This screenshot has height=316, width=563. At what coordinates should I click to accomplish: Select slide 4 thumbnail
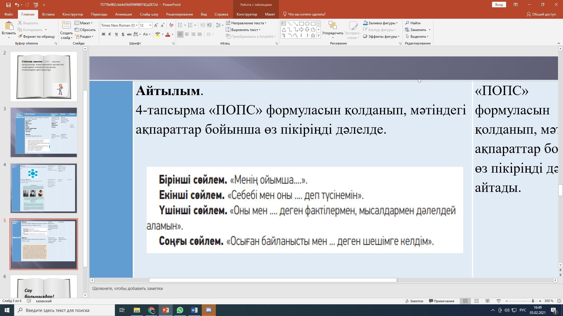(44, 188)
